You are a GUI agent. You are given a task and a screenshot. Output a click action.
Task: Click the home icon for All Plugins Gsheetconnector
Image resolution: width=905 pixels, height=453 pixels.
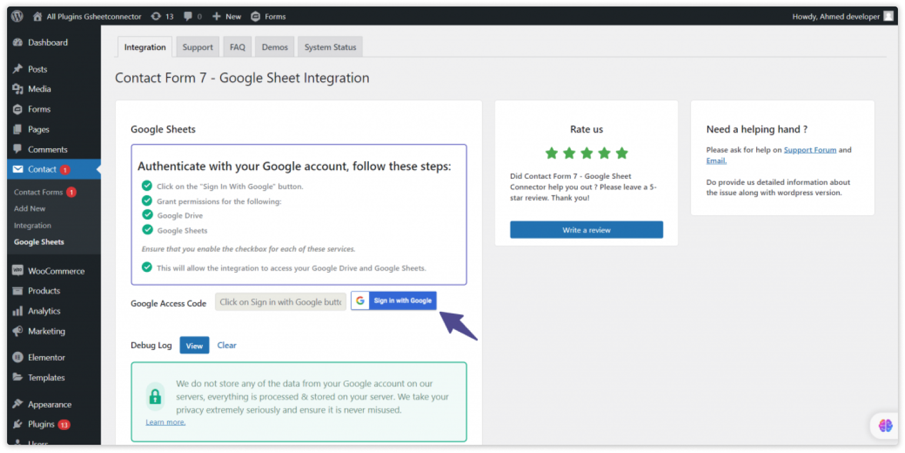click(38, 16)
